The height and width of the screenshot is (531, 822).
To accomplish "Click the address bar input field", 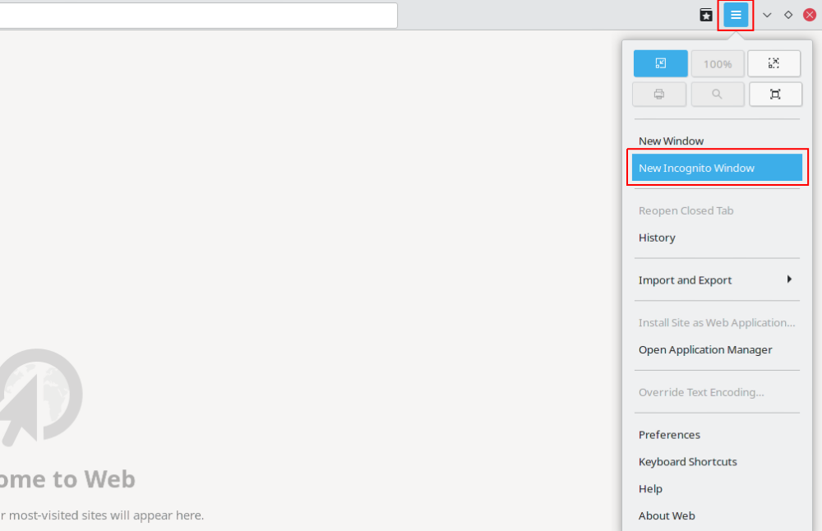I will [x=197, y=14].
